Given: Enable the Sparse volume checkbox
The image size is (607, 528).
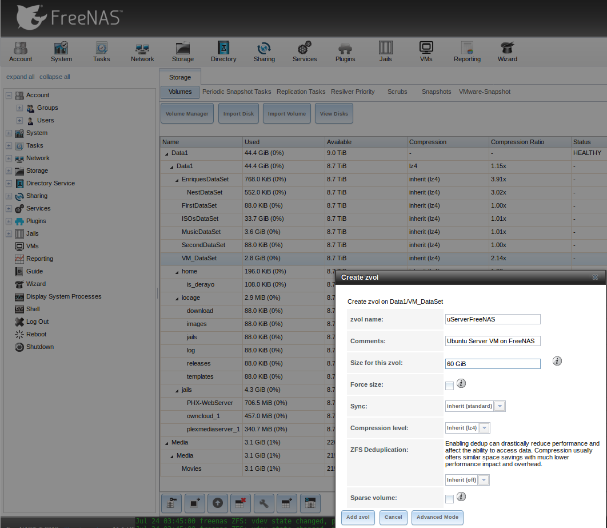Looking at the screenshot, I should click(449, 499).
